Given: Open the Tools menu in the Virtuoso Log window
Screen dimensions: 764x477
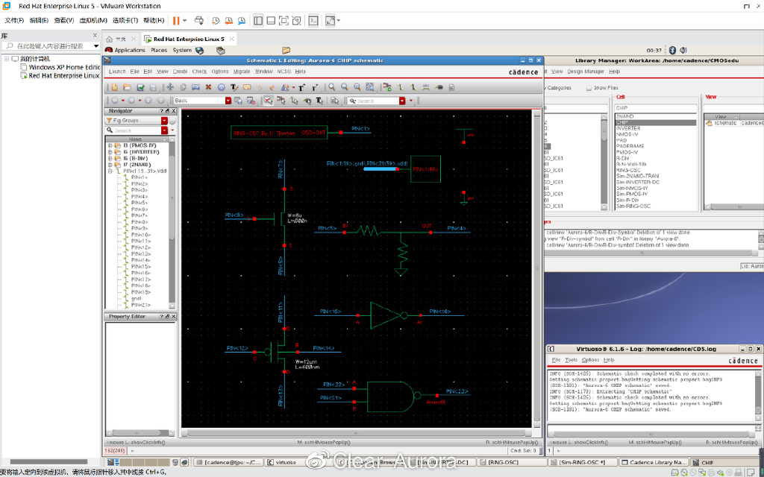Looking at the screenshot, I should [571, 360].
